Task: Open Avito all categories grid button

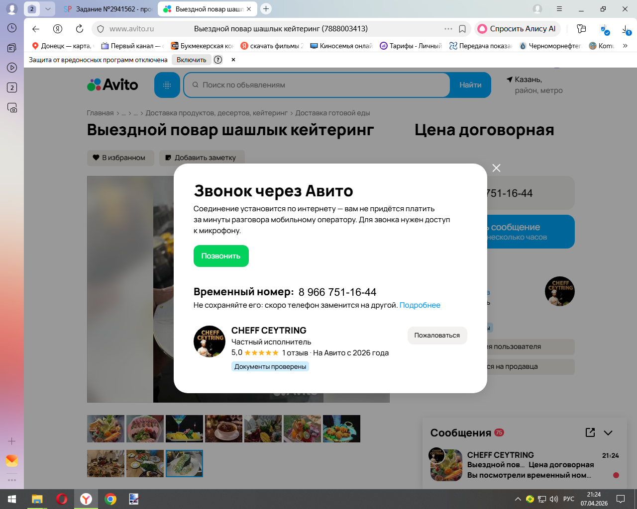Action: [167, 85]
